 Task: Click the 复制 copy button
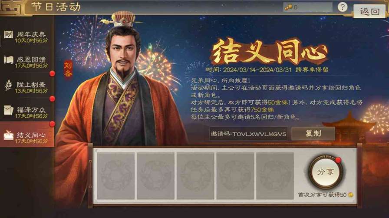click(x=313, y=134)
